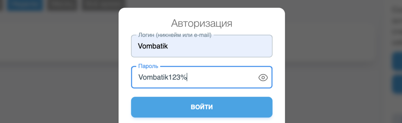This screenshot has width=402, height=123.
Task: Click the 'Логин (никнейм или e-mail)' field label
Action: tap(175, 35)
